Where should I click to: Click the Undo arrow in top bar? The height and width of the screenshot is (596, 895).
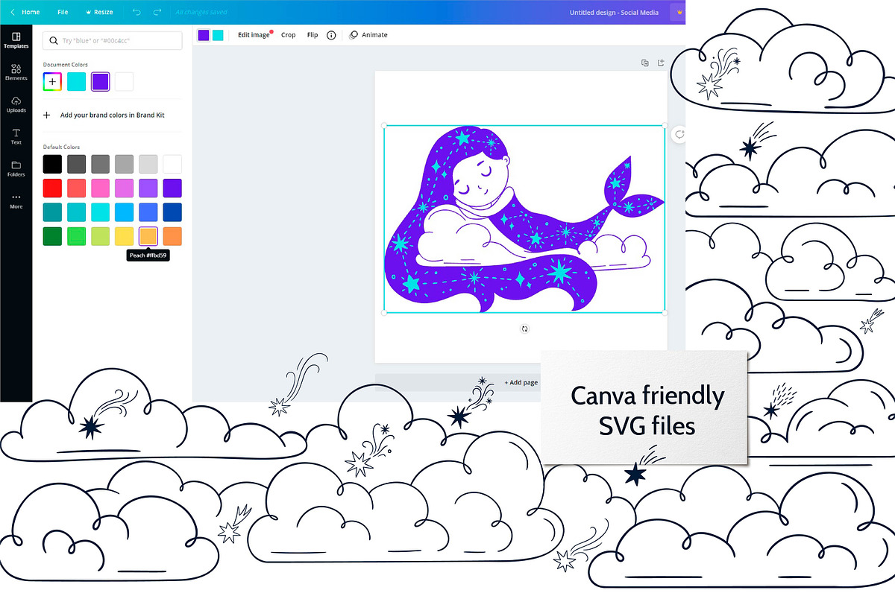pyautogui.click(x=136, y=12)
